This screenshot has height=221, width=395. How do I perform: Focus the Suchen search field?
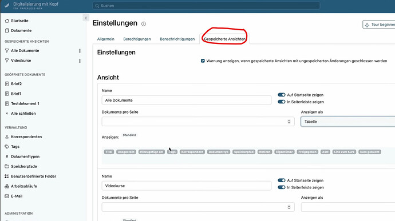point(206,6)
